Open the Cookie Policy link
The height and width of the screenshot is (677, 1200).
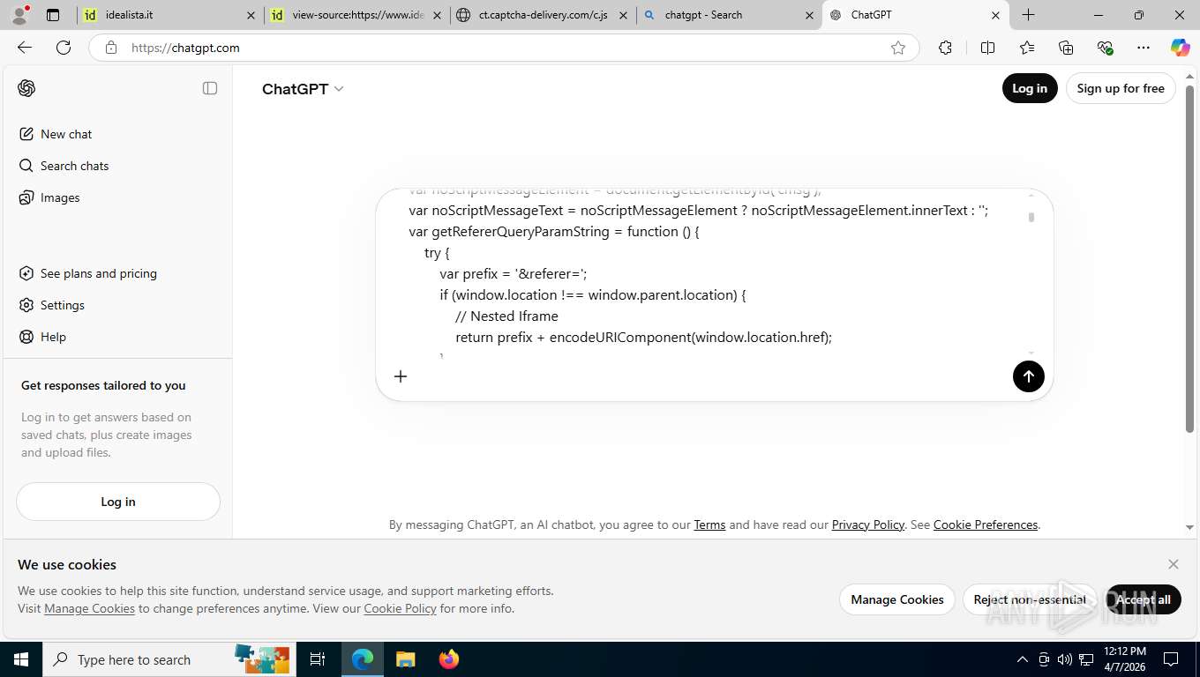(400, 608)
